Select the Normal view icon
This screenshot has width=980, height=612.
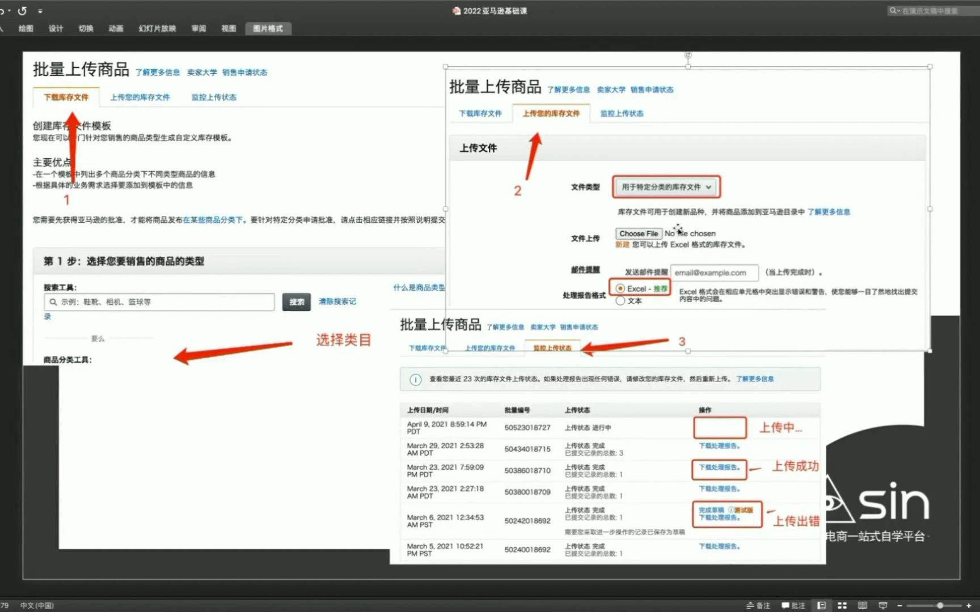822,606
